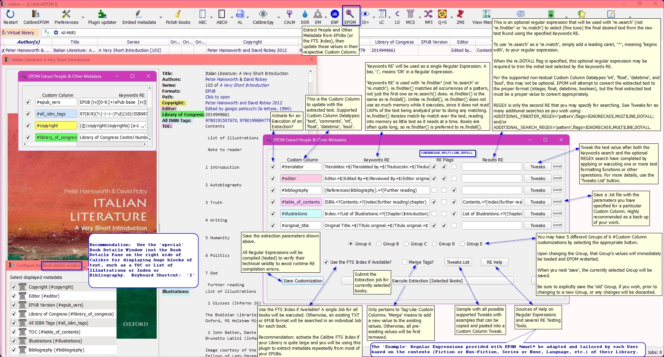This screenshot has width=664, height=357.
Task: Uncheck the #epub_vers row checkbox
Action: click(28, 102)
